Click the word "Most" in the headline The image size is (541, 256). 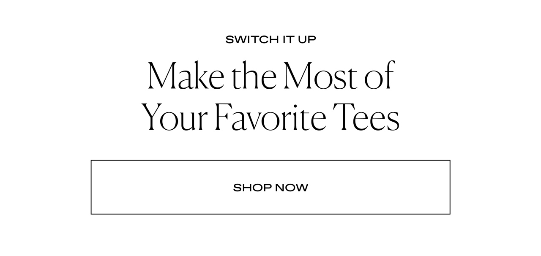(321, 76)
